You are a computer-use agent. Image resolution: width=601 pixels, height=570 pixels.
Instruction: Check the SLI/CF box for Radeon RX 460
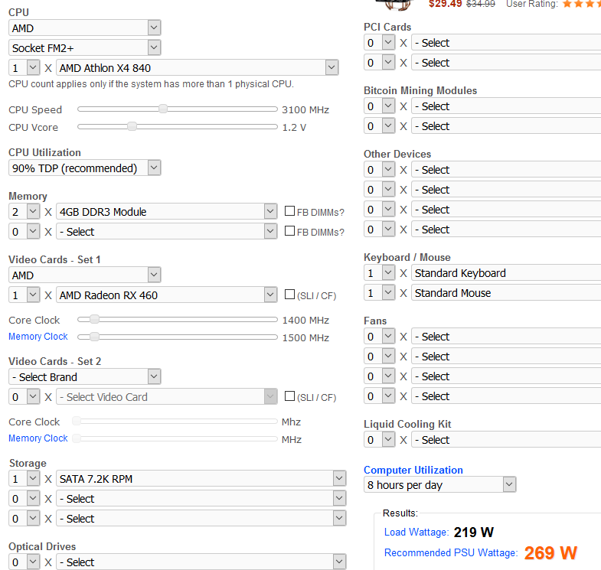pos(290,295)
